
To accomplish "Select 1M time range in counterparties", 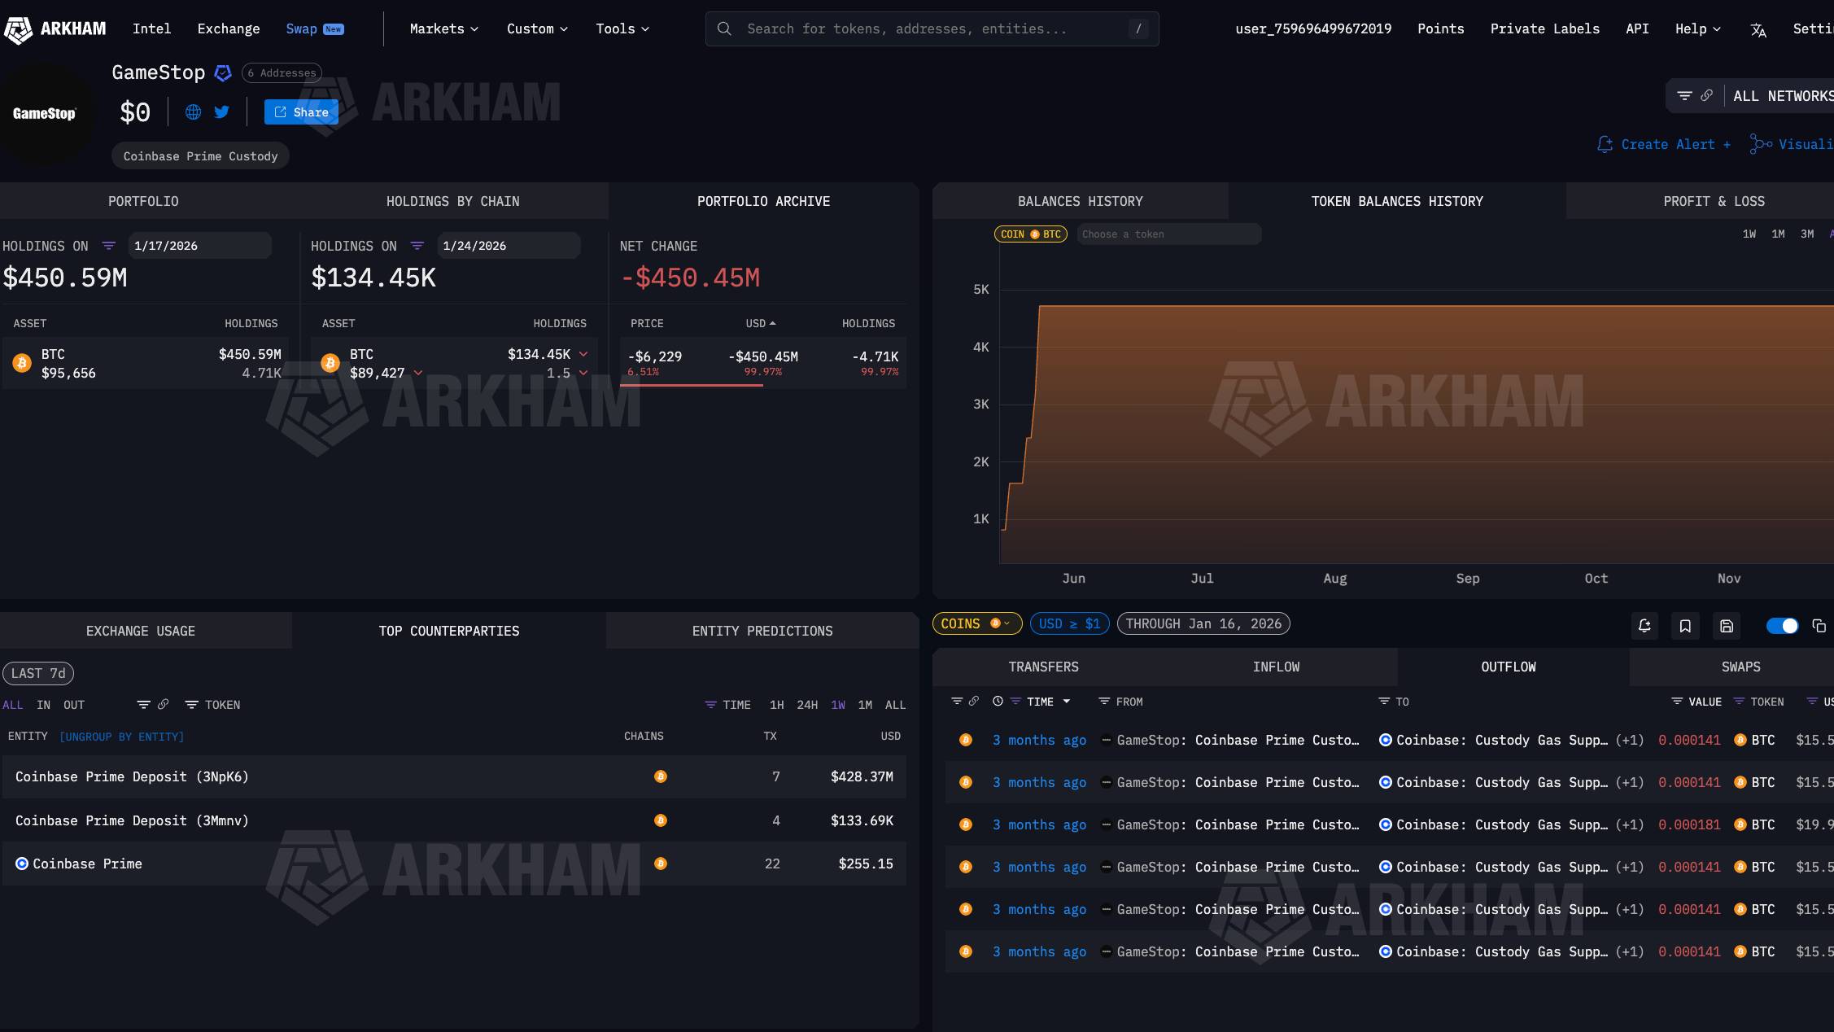I will 865,705.
